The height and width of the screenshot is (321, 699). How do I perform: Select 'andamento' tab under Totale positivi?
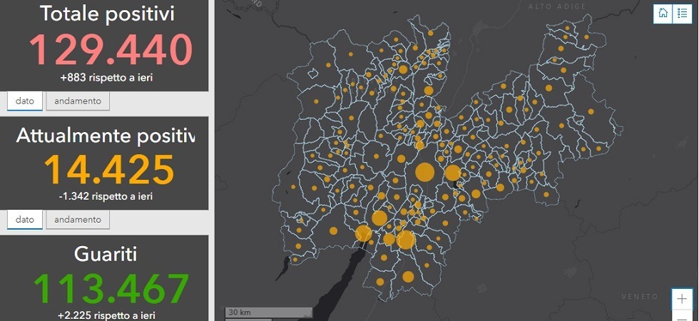[78, 101]
